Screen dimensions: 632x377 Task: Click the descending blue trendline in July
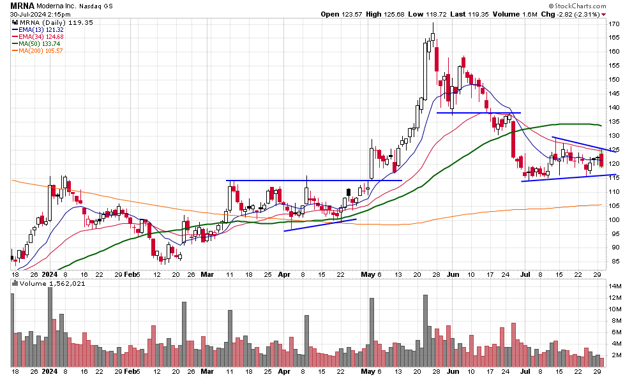(x=584, y=145)
